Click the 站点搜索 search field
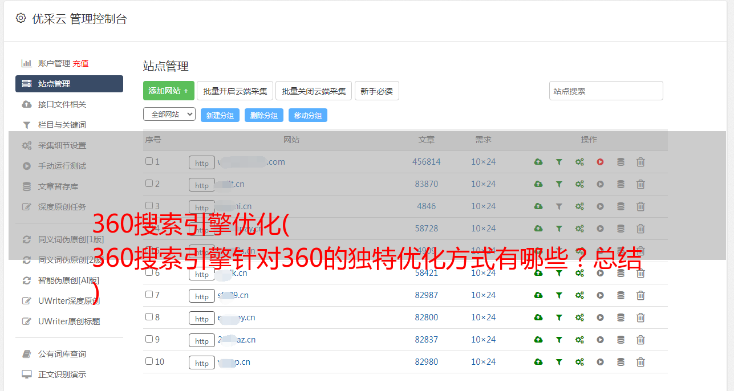The width and height of the screenshot is (734, 391). [x=606, y=91]
